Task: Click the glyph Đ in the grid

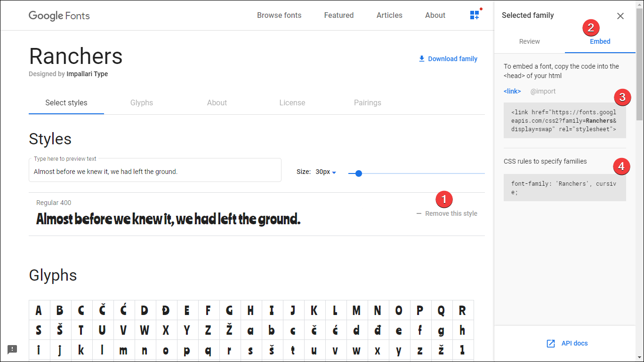Action: [x=166, y=310]
